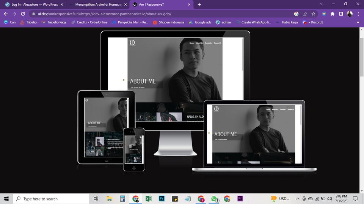Click the page vertical scrollbar thumb
This screenshot has height=204, width=364.
(x=362, y=57)
